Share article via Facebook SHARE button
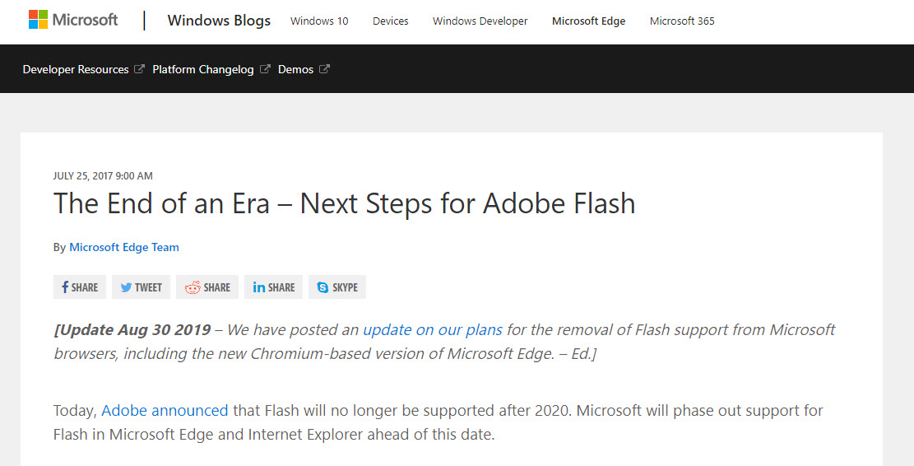Image resolution: width=914 pixels, height=466 pixels. [x=80, y=287]
